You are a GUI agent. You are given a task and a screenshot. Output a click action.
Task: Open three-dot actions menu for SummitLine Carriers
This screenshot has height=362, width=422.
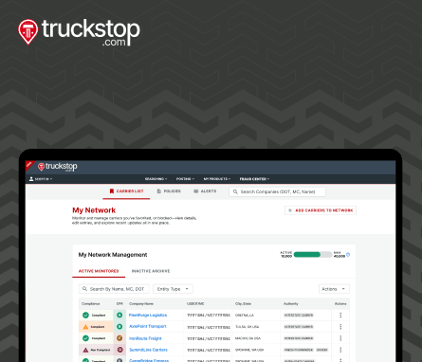(x=340, y=350)
